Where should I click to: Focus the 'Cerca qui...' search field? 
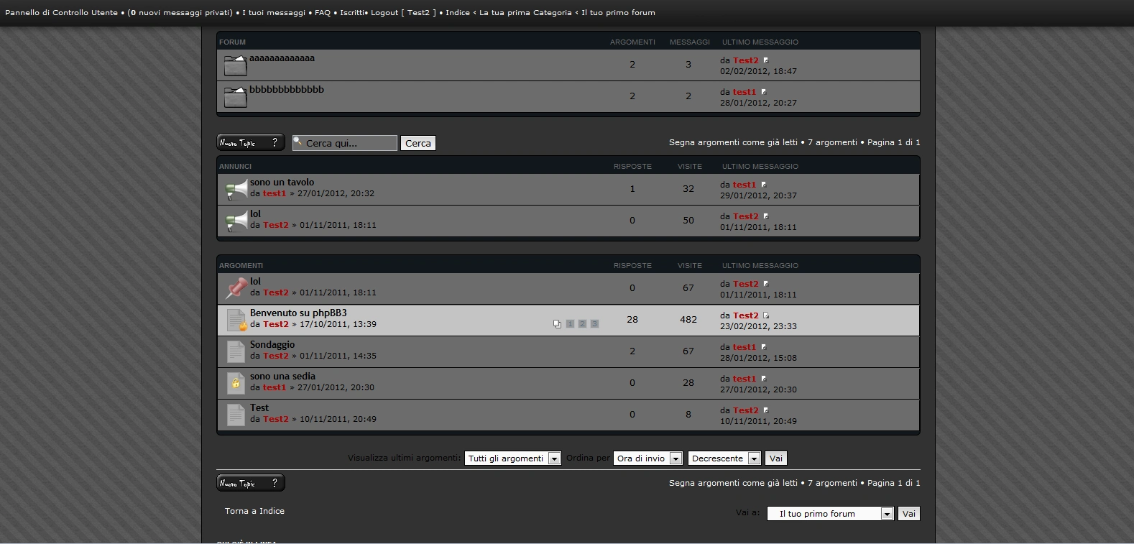tap(345, 143)
